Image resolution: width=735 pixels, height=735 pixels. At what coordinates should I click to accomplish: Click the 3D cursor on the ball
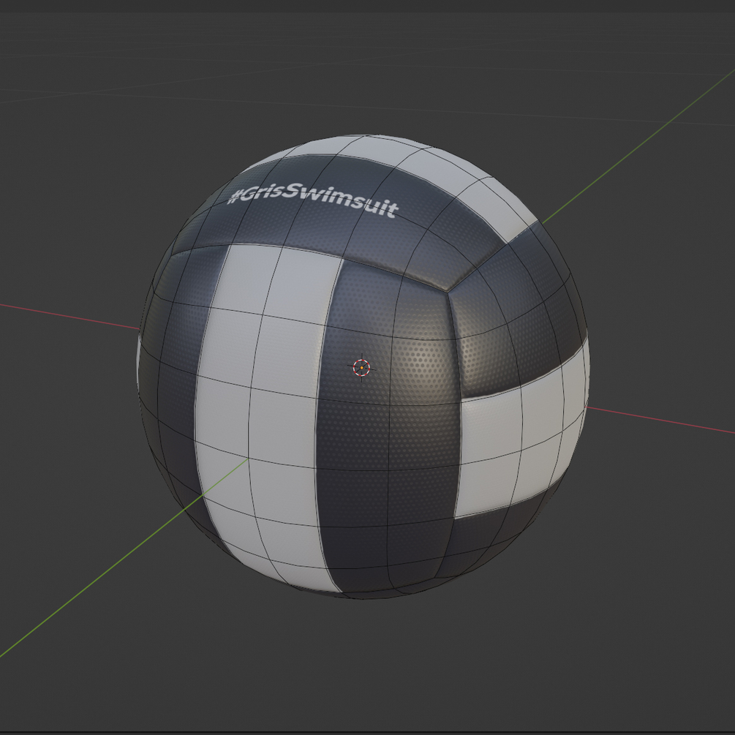pyautogui.click(x=361, y=368)
